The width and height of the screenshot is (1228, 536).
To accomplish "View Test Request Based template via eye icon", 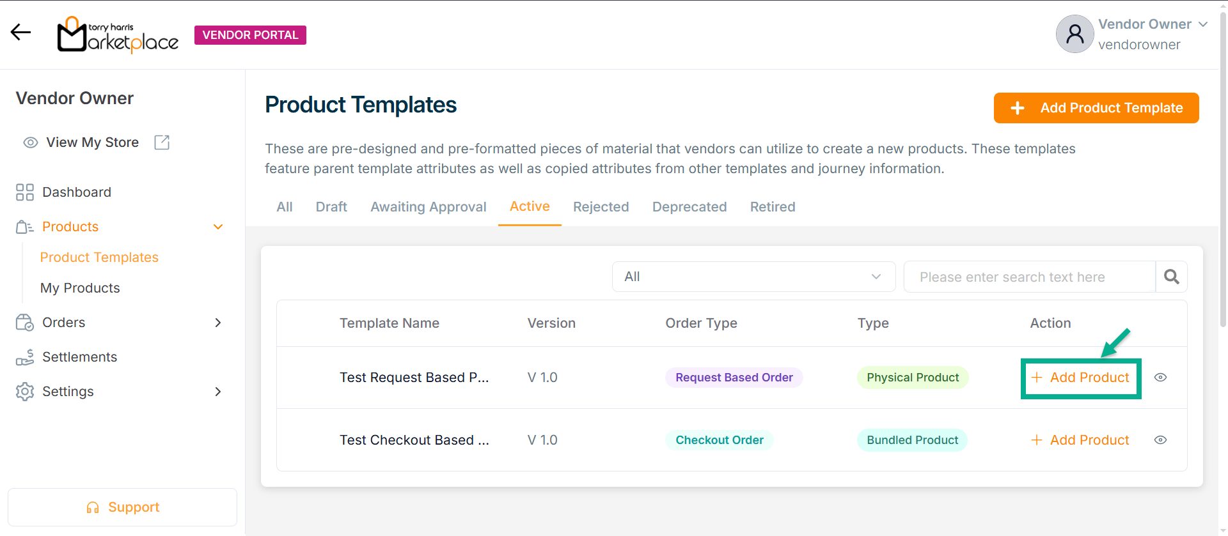I will pos(1160,378).
